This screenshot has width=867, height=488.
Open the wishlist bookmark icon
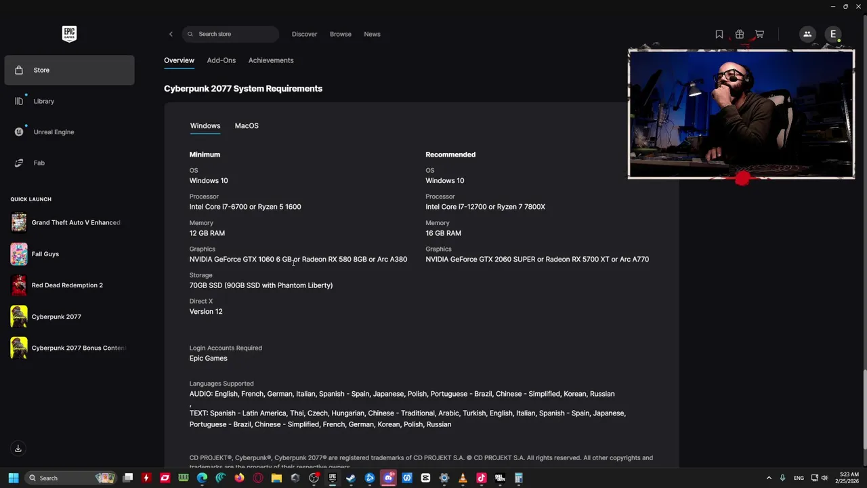719,34
